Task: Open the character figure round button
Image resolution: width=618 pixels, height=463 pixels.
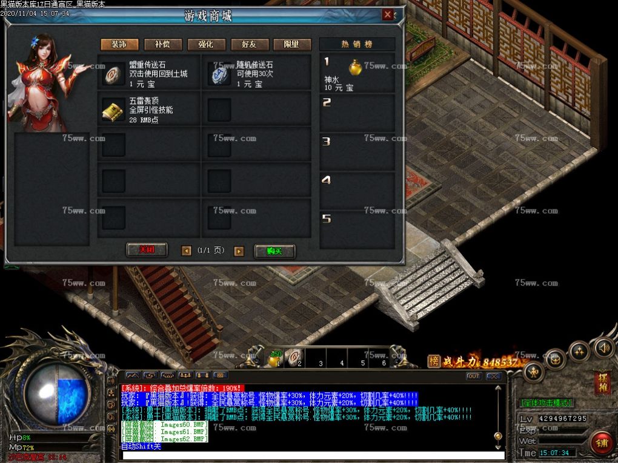Action: click(534, 372)
